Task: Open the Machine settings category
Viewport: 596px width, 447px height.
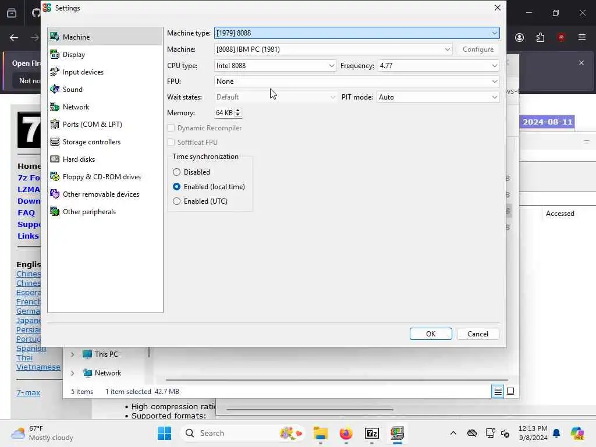Action: click(105, 37)
